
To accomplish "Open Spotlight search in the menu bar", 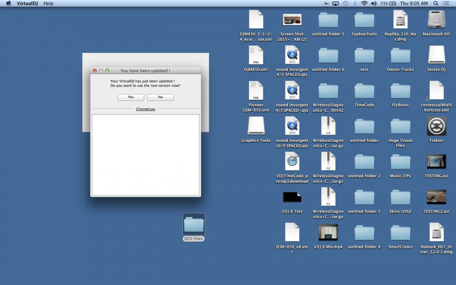I will tap(435, 3).
